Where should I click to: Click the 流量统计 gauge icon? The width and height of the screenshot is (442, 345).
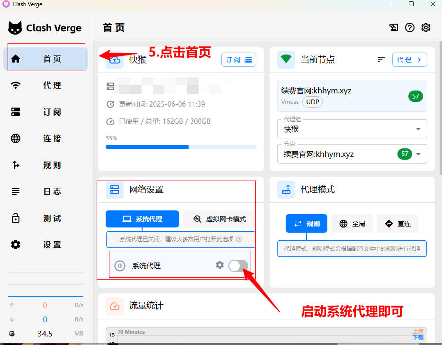[115, 306]
